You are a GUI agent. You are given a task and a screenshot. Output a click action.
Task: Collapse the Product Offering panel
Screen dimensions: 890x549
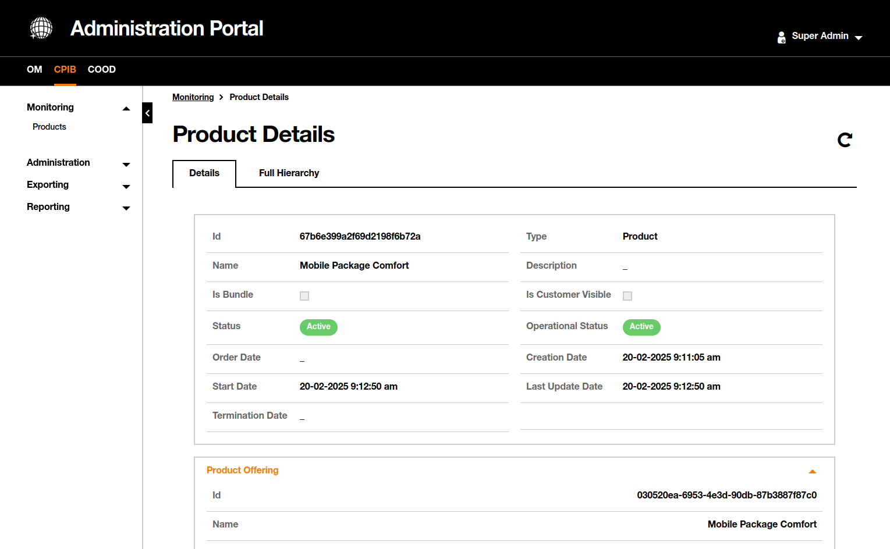pos(813,472)
